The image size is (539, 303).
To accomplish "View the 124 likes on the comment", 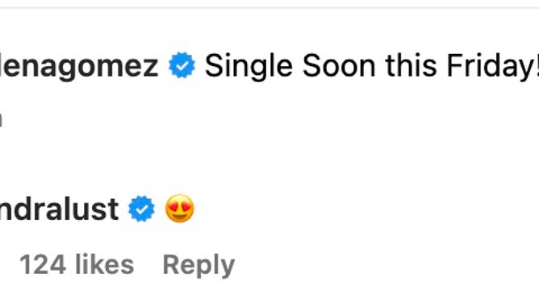I will click(77, 264).
